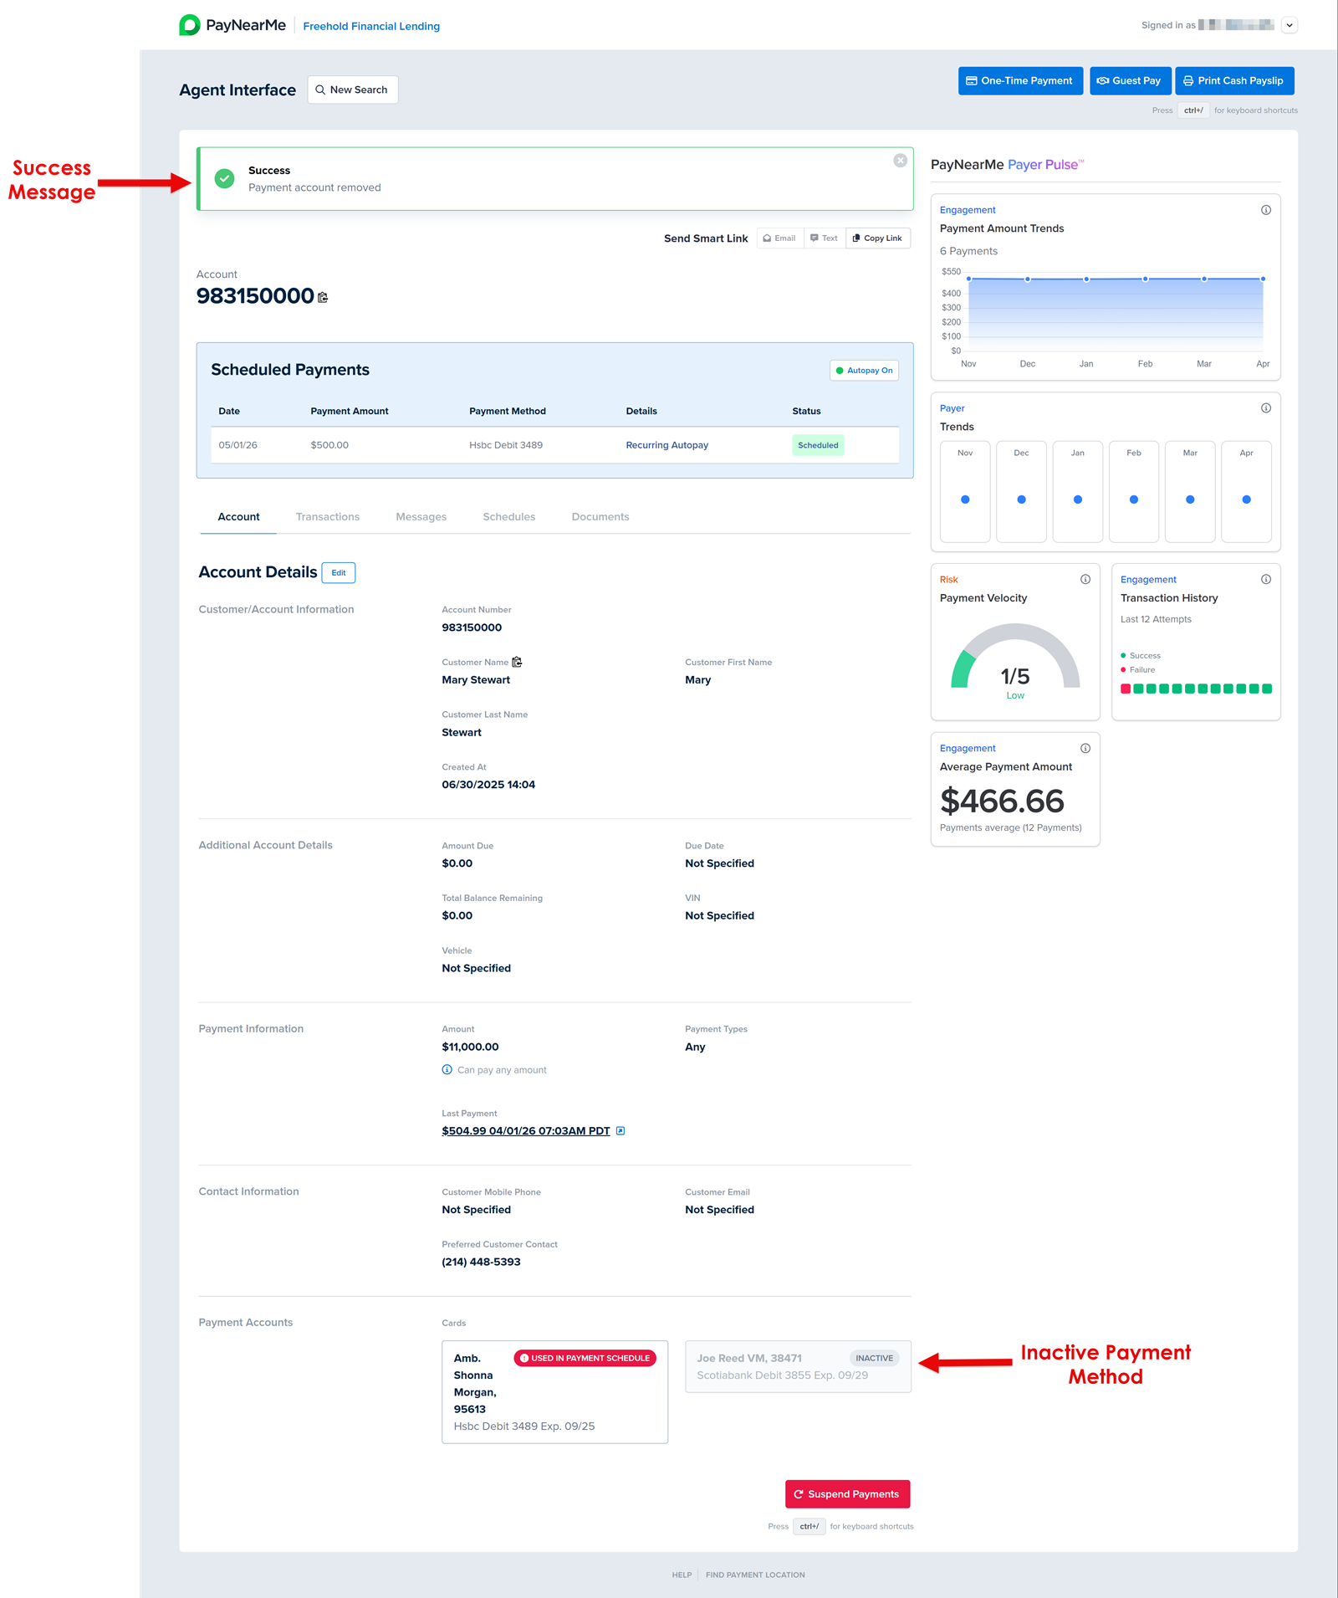Open the Recurring Autopay details link
The height and width of the screenshot is (1598, 1338).
click(x=666, y=445)
